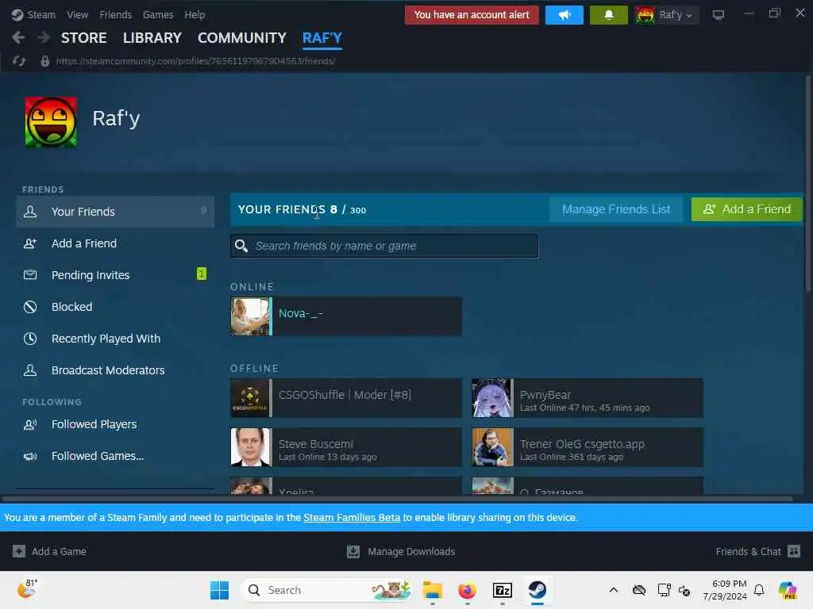Open Followed Players
The image size is (813, 609).
tap(115, 425)
